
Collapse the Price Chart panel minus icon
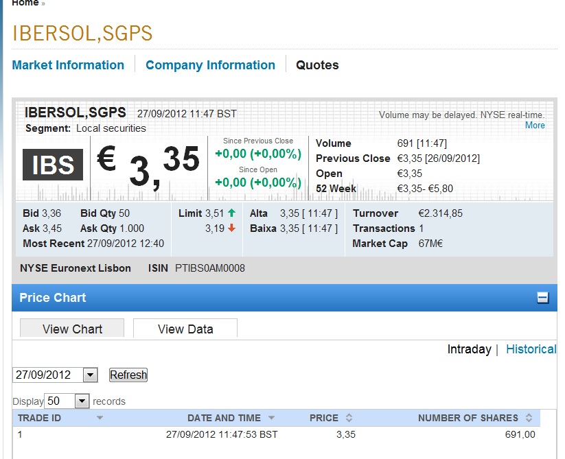pos(542,298)
